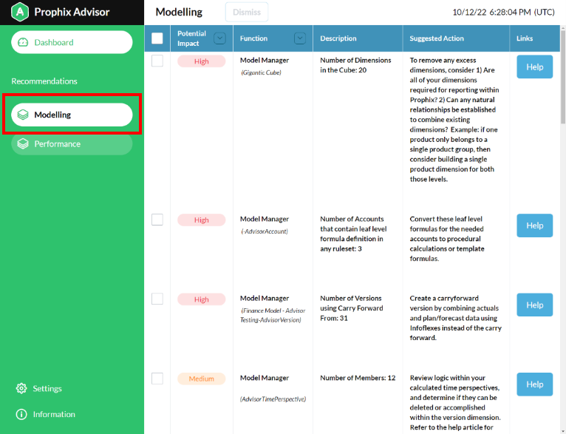The height and width of the screenshot is (434, 566).
Task: Open Help for Number of Members row
Action: pos(534,384)
